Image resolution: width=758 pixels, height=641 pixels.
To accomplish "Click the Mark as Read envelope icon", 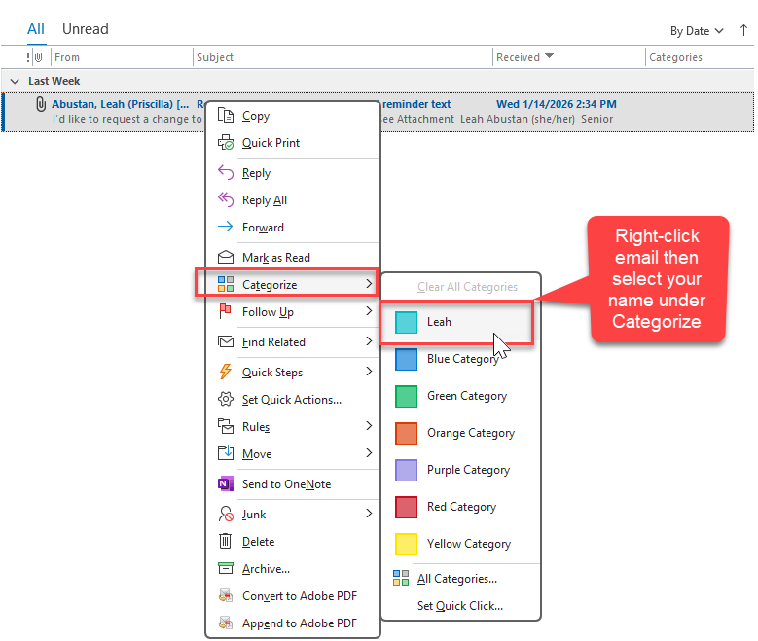I will [226, 257].
